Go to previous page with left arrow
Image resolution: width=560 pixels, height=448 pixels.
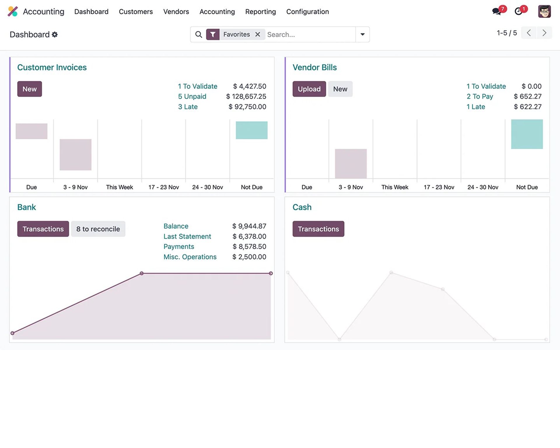click(529, 33)
